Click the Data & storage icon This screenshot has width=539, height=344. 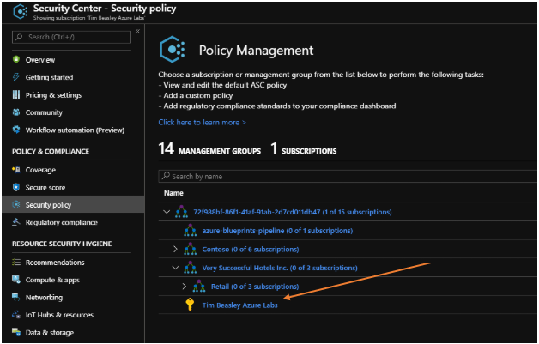pos(16,332)
